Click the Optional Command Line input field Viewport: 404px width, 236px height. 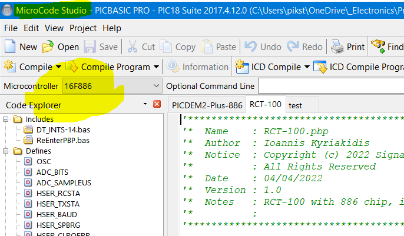(330, 86)
